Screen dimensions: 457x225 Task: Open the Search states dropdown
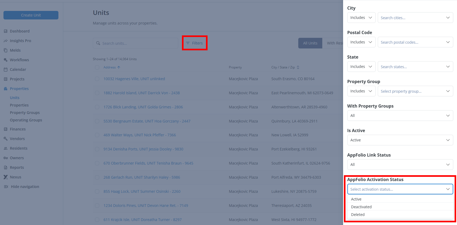click(415, 67)
